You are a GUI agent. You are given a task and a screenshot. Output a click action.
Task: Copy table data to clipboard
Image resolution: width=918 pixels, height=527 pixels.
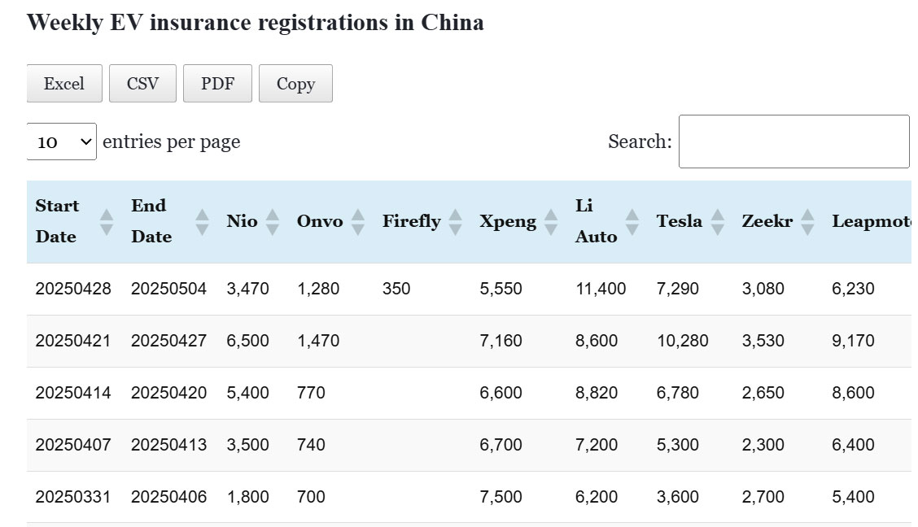pos(295,84)
